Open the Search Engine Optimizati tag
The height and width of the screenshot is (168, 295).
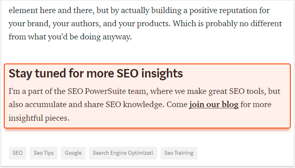click(x=123, y=153)
